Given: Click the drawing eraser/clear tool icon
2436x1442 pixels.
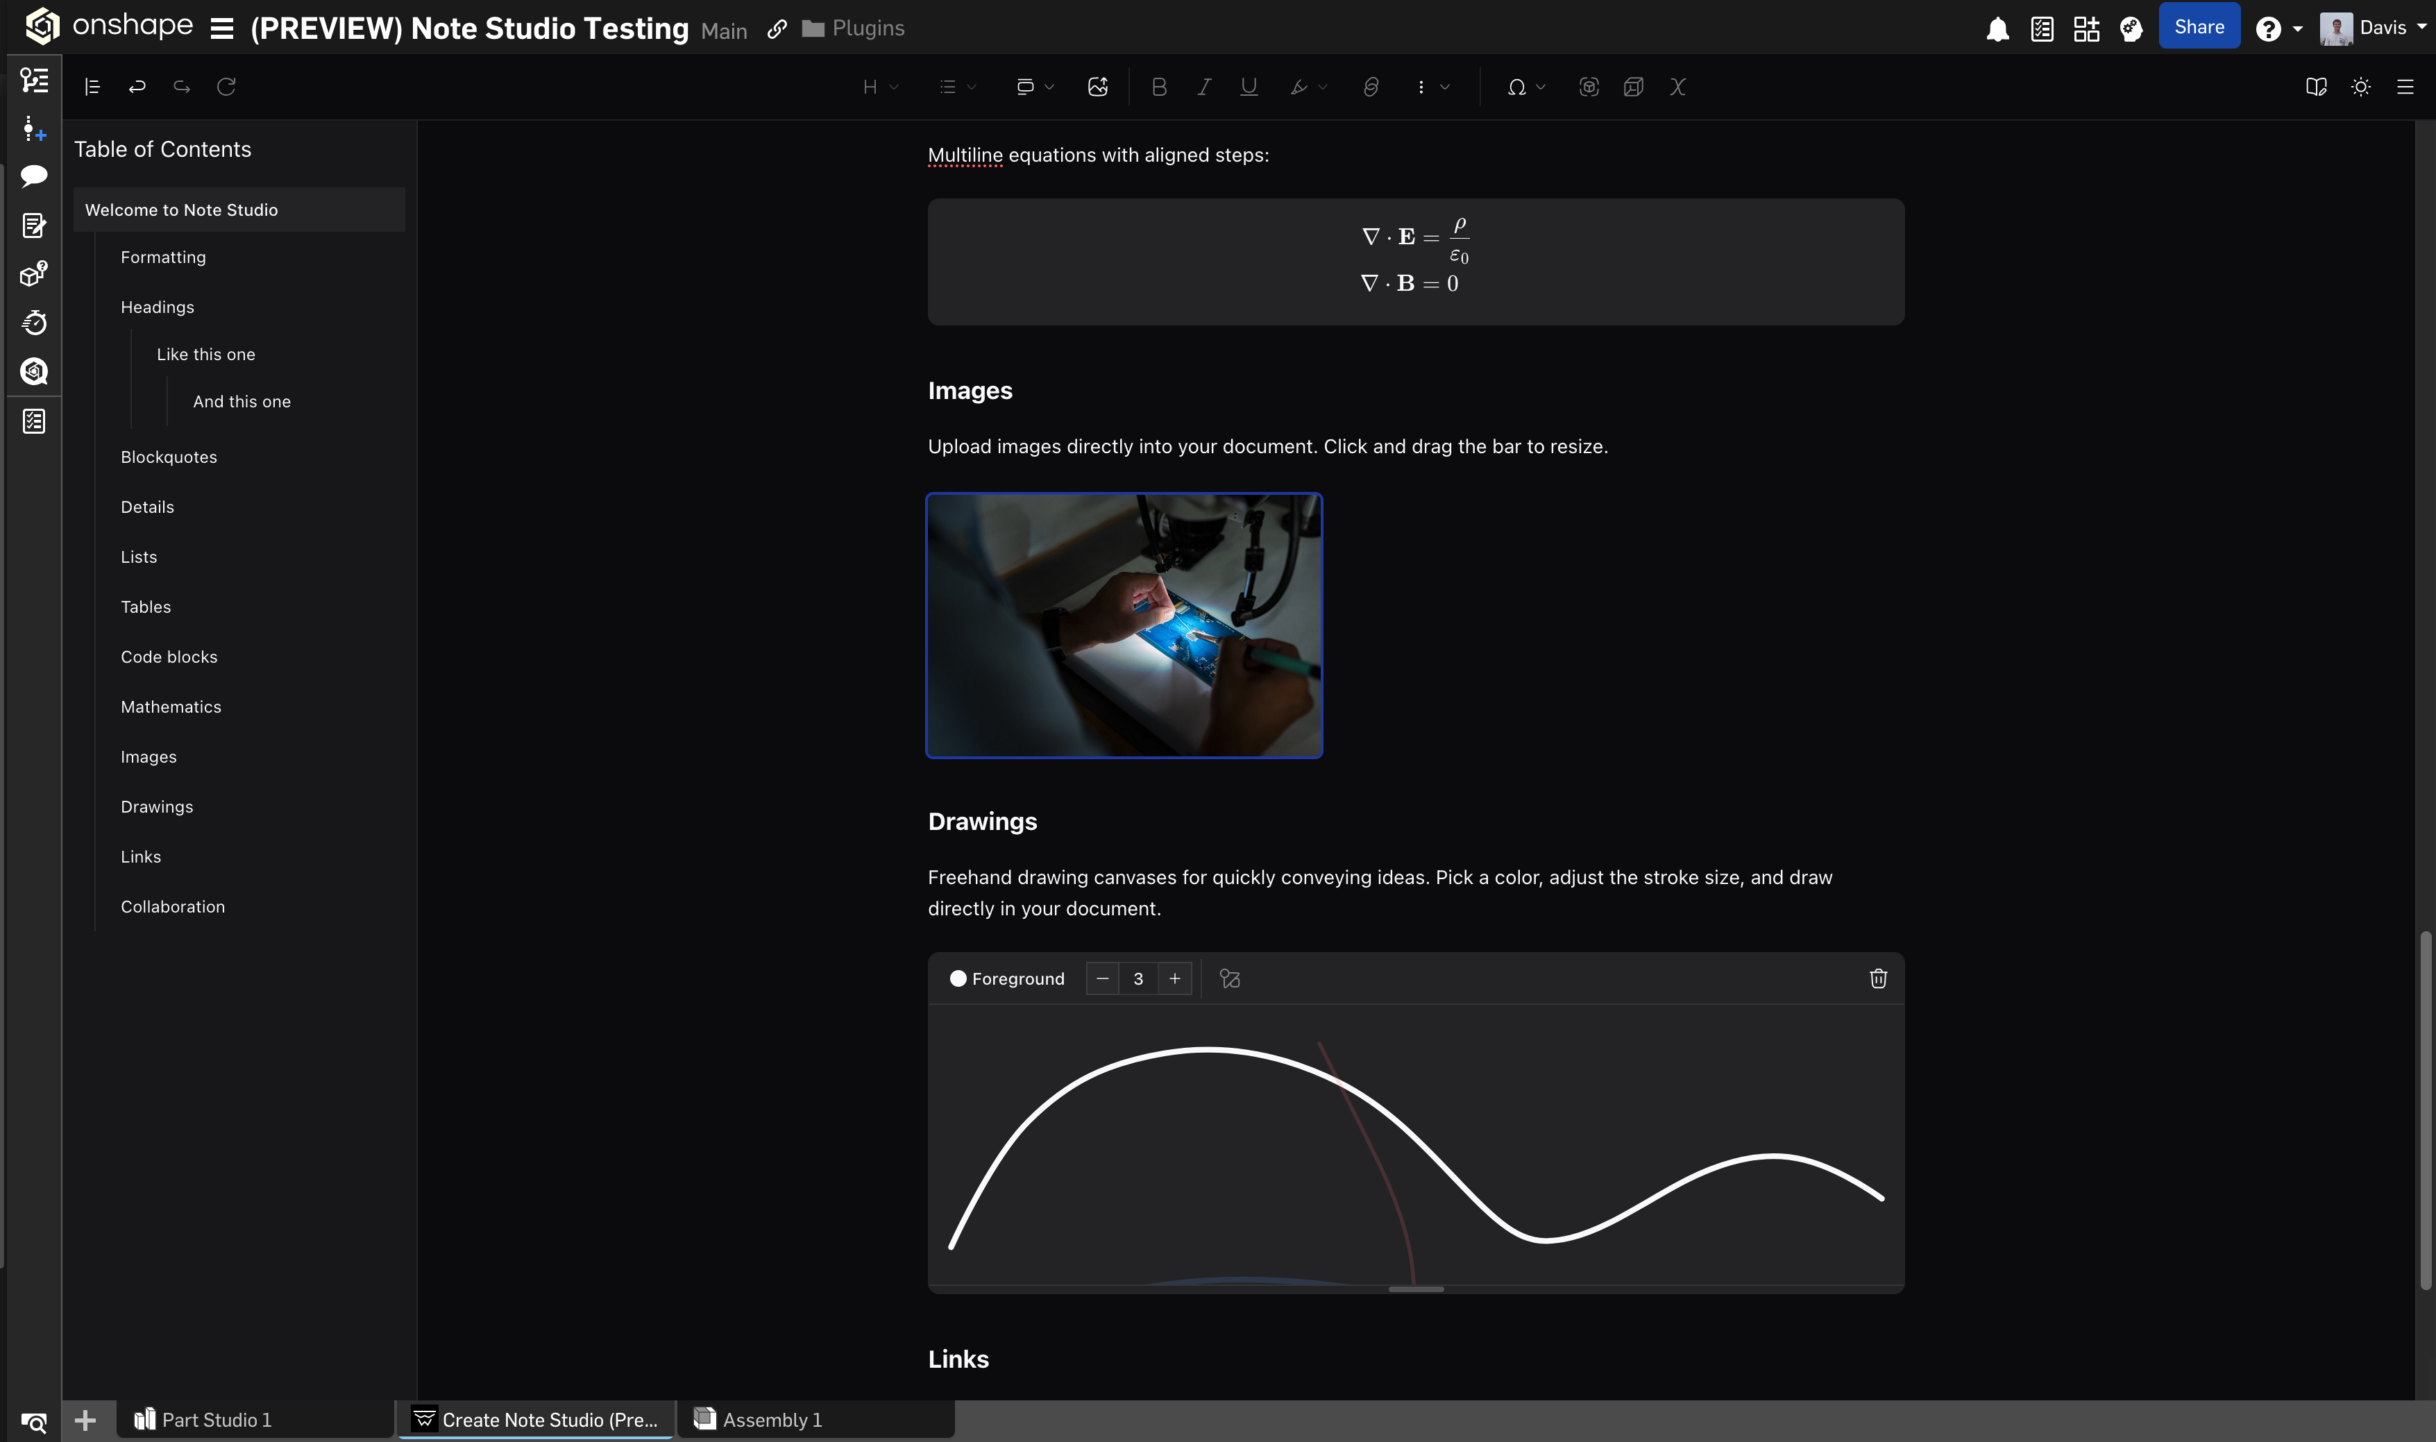Looking at the screenshot, I should pyautogui.click(x=1229, y=978).
